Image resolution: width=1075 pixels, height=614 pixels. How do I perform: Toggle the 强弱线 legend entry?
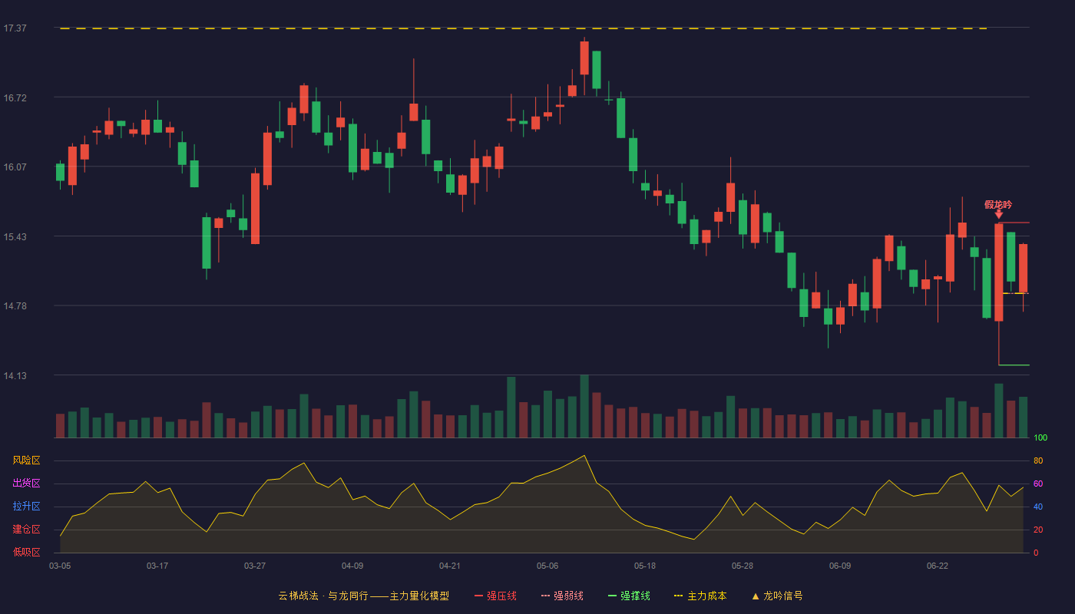tap(562, 596)
